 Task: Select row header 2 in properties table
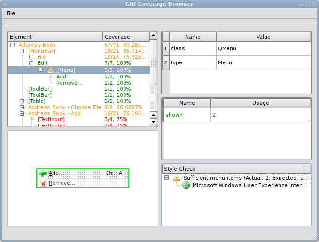pos(165,62)
